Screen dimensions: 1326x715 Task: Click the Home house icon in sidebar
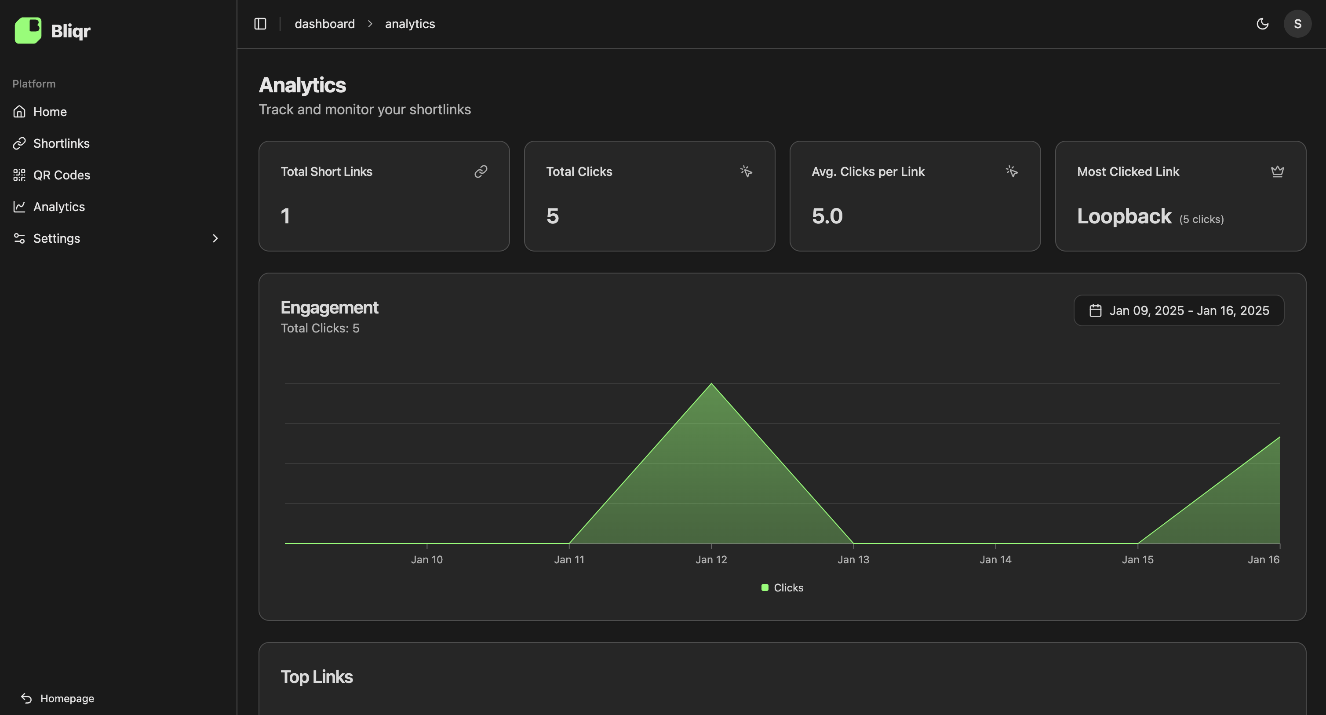click(19, 112)
